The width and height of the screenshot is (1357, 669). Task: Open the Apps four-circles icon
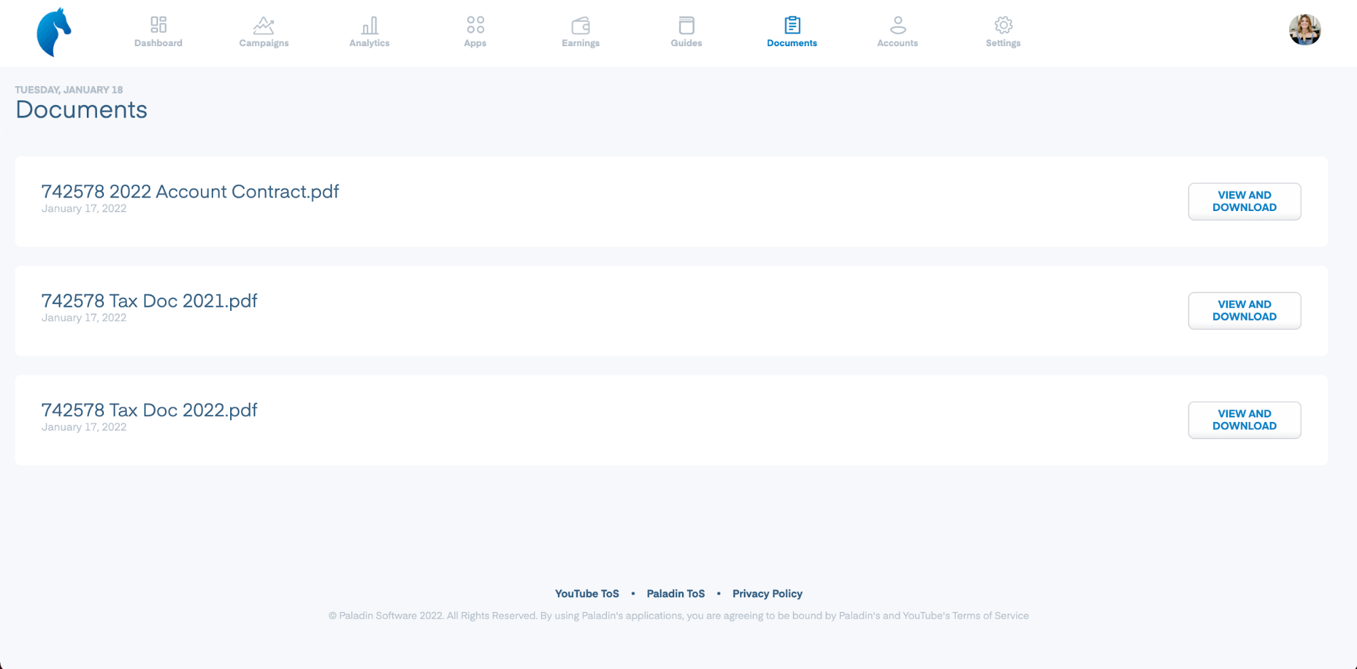(475, 25)
